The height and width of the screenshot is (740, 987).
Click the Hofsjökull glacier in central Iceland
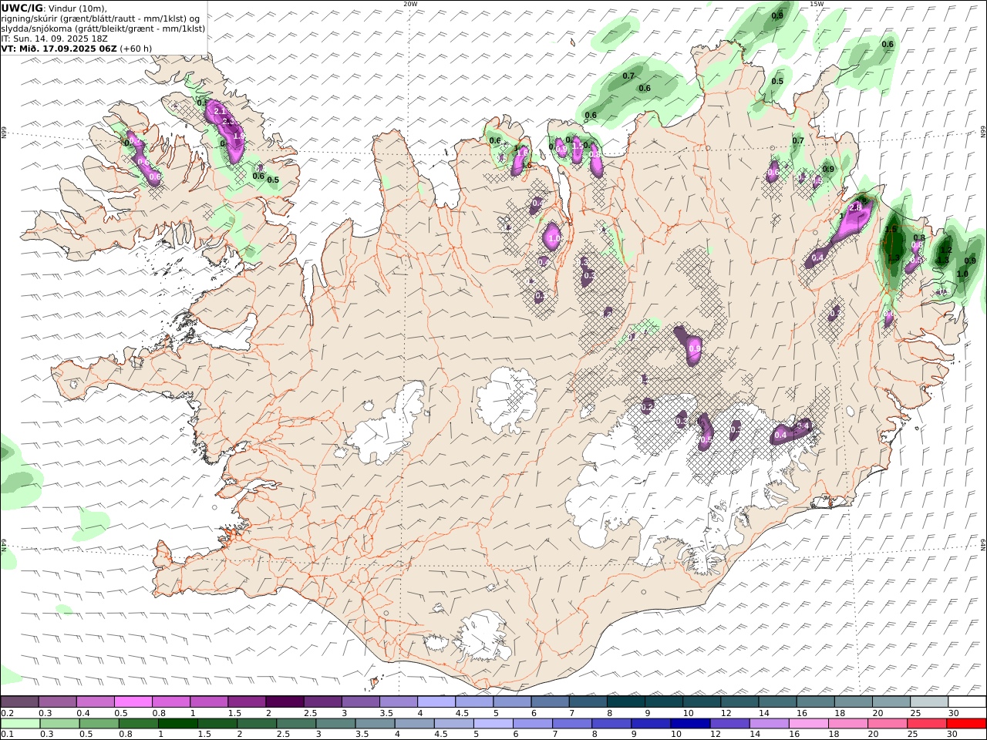tap(507, 399)
